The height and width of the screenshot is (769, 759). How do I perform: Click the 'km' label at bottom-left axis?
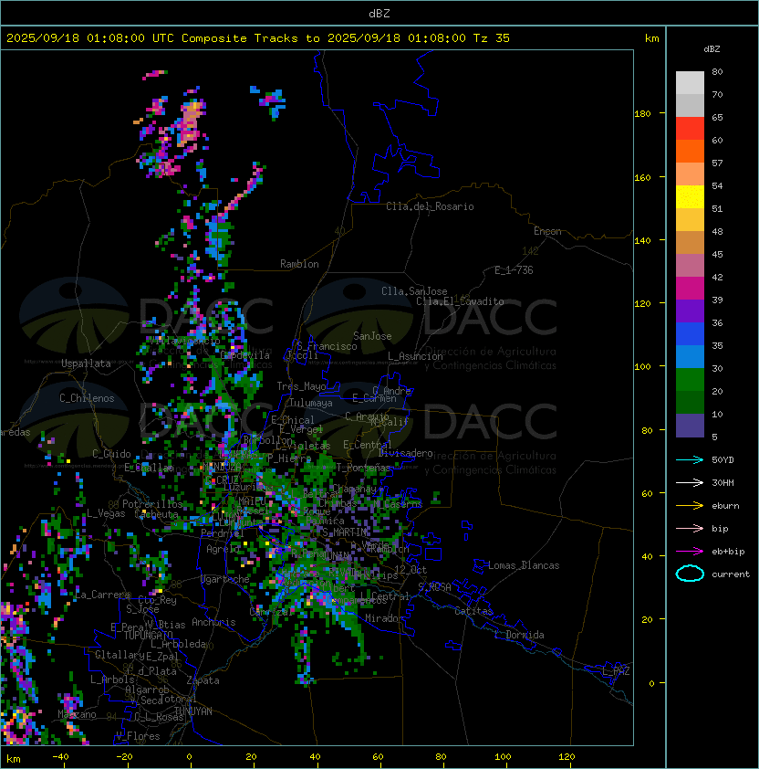[14, 759]
